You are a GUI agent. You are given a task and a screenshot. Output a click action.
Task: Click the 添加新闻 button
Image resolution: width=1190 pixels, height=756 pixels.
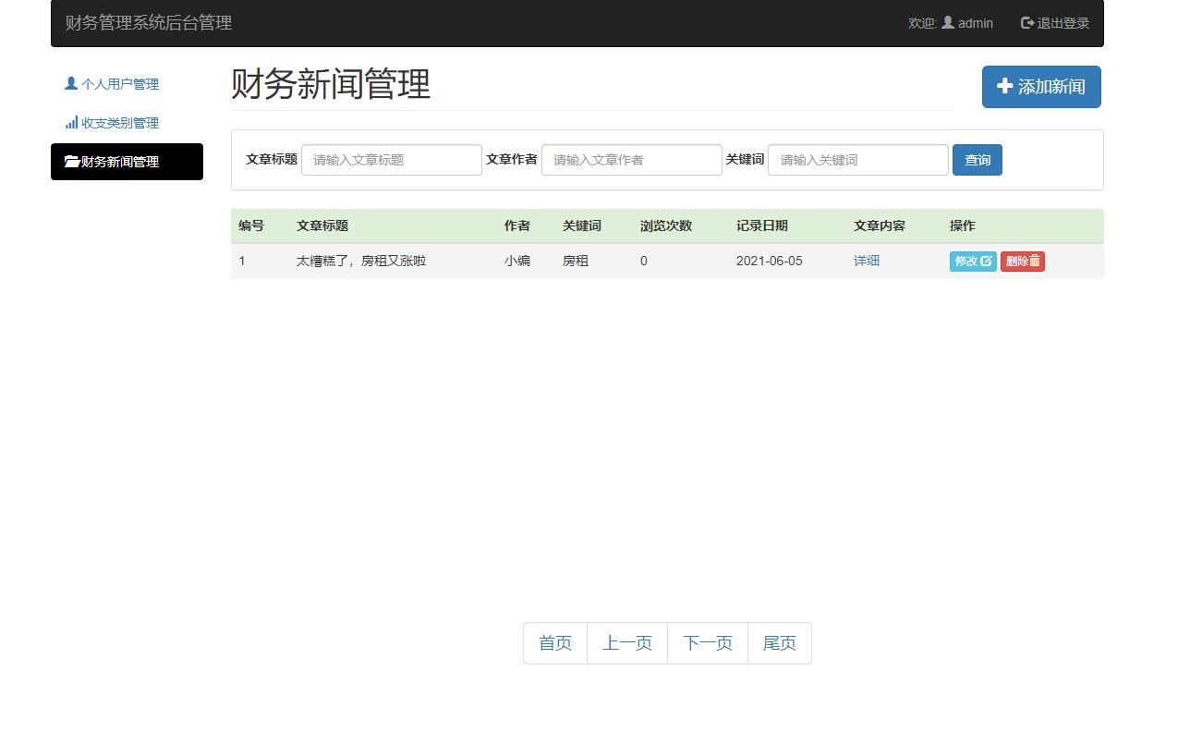pyautogui.click(x=1041, y=86)
